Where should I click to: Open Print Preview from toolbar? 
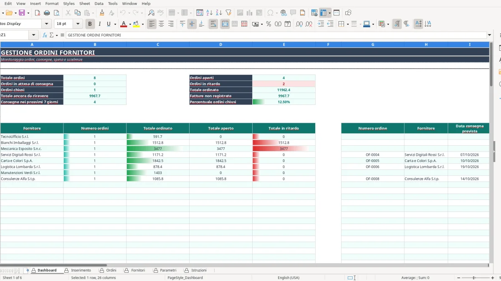pyautogui.click(x=56, y=13)
